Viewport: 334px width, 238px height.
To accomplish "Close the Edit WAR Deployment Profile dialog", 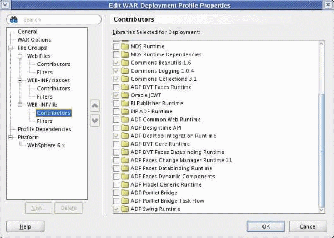I will click(x=328, y=4).
